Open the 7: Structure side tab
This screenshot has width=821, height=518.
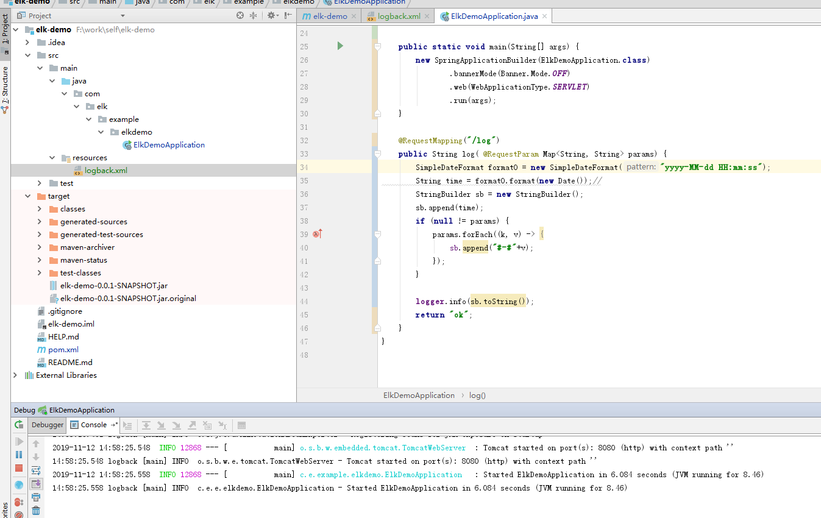(5, 90)
